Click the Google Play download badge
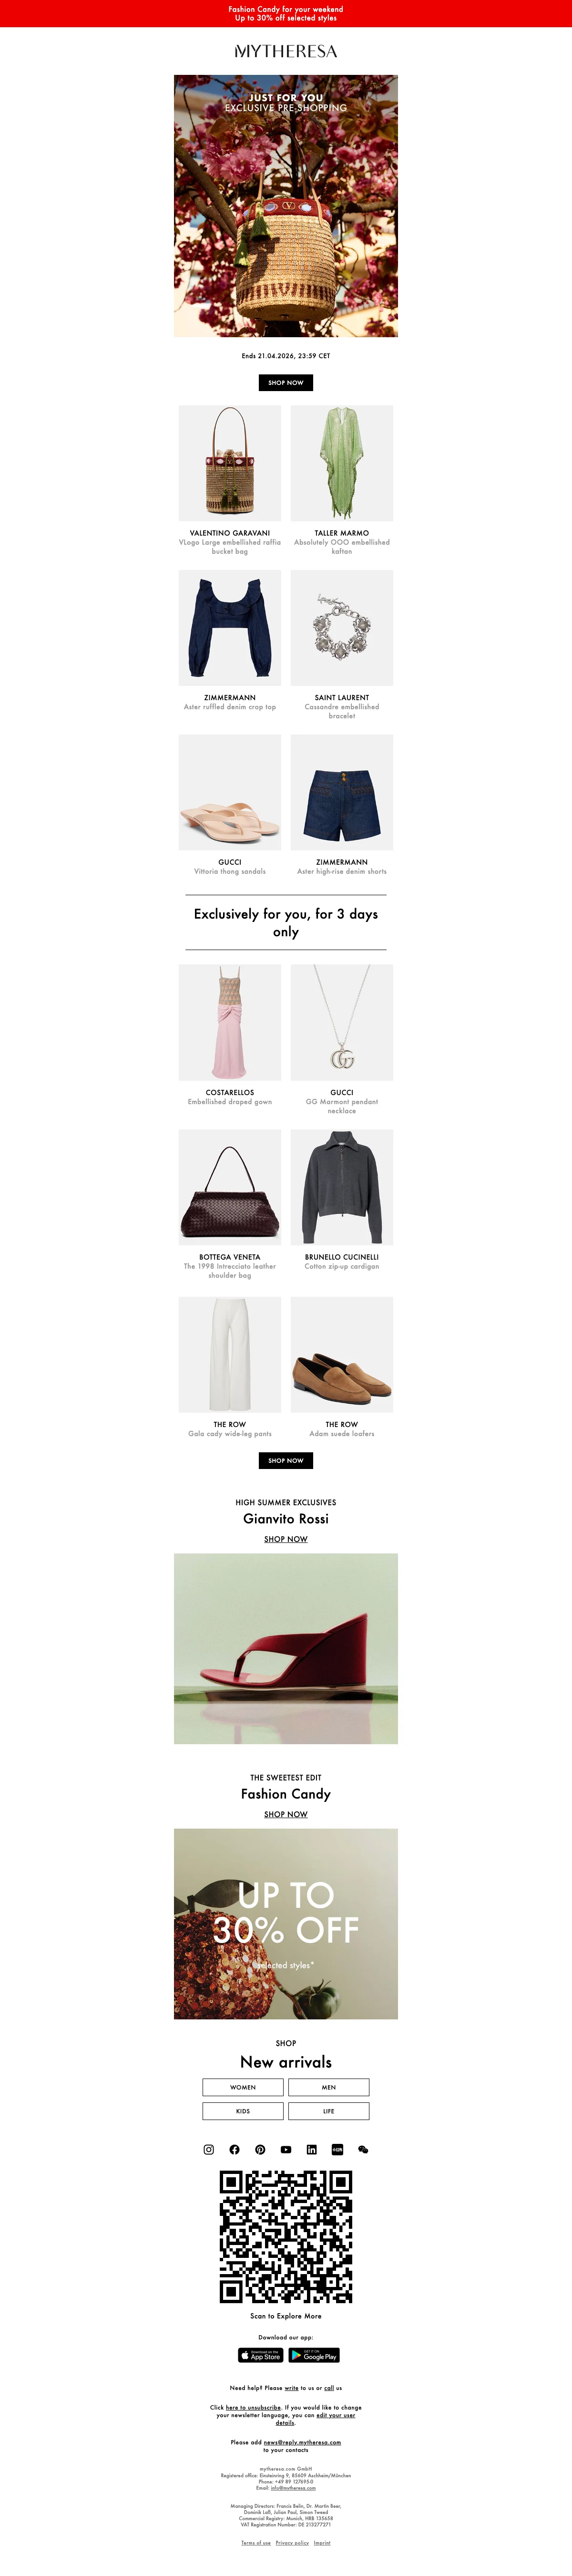 point(314,2355)
